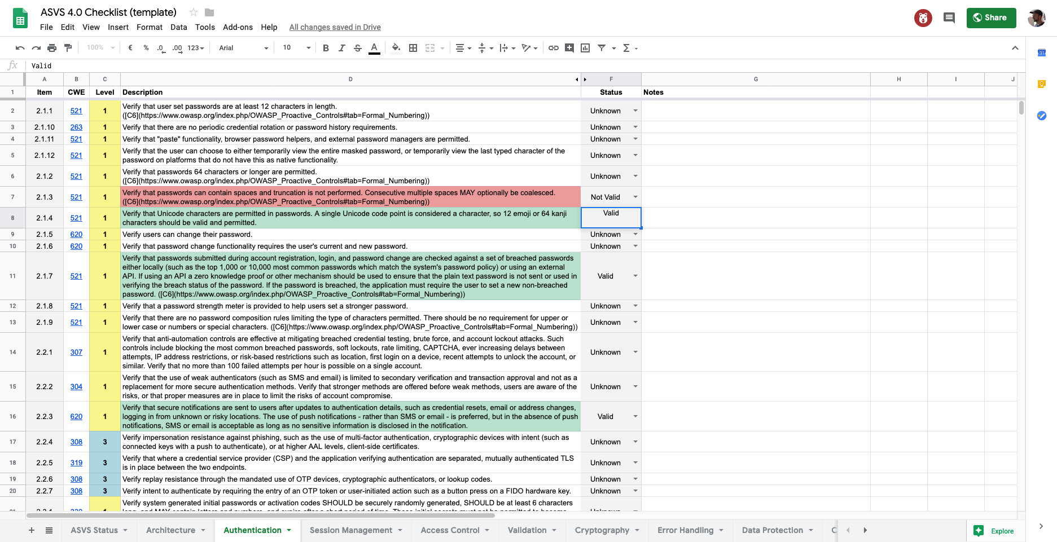Click the undo arrow icon

point(20,48)
